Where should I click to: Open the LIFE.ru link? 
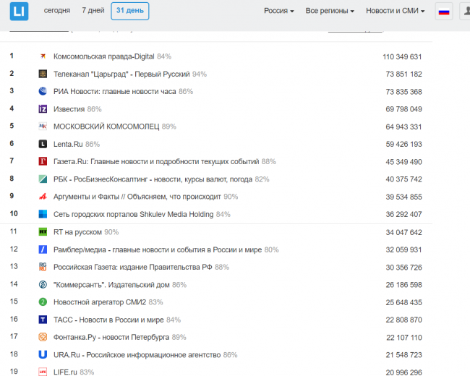tap(65, 372)
